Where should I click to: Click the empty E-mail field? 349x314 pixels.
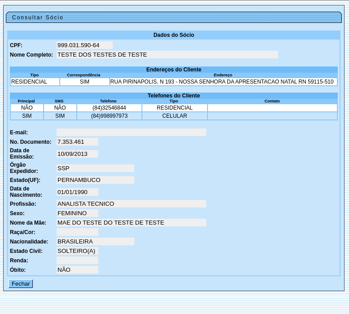click(131, 133)
